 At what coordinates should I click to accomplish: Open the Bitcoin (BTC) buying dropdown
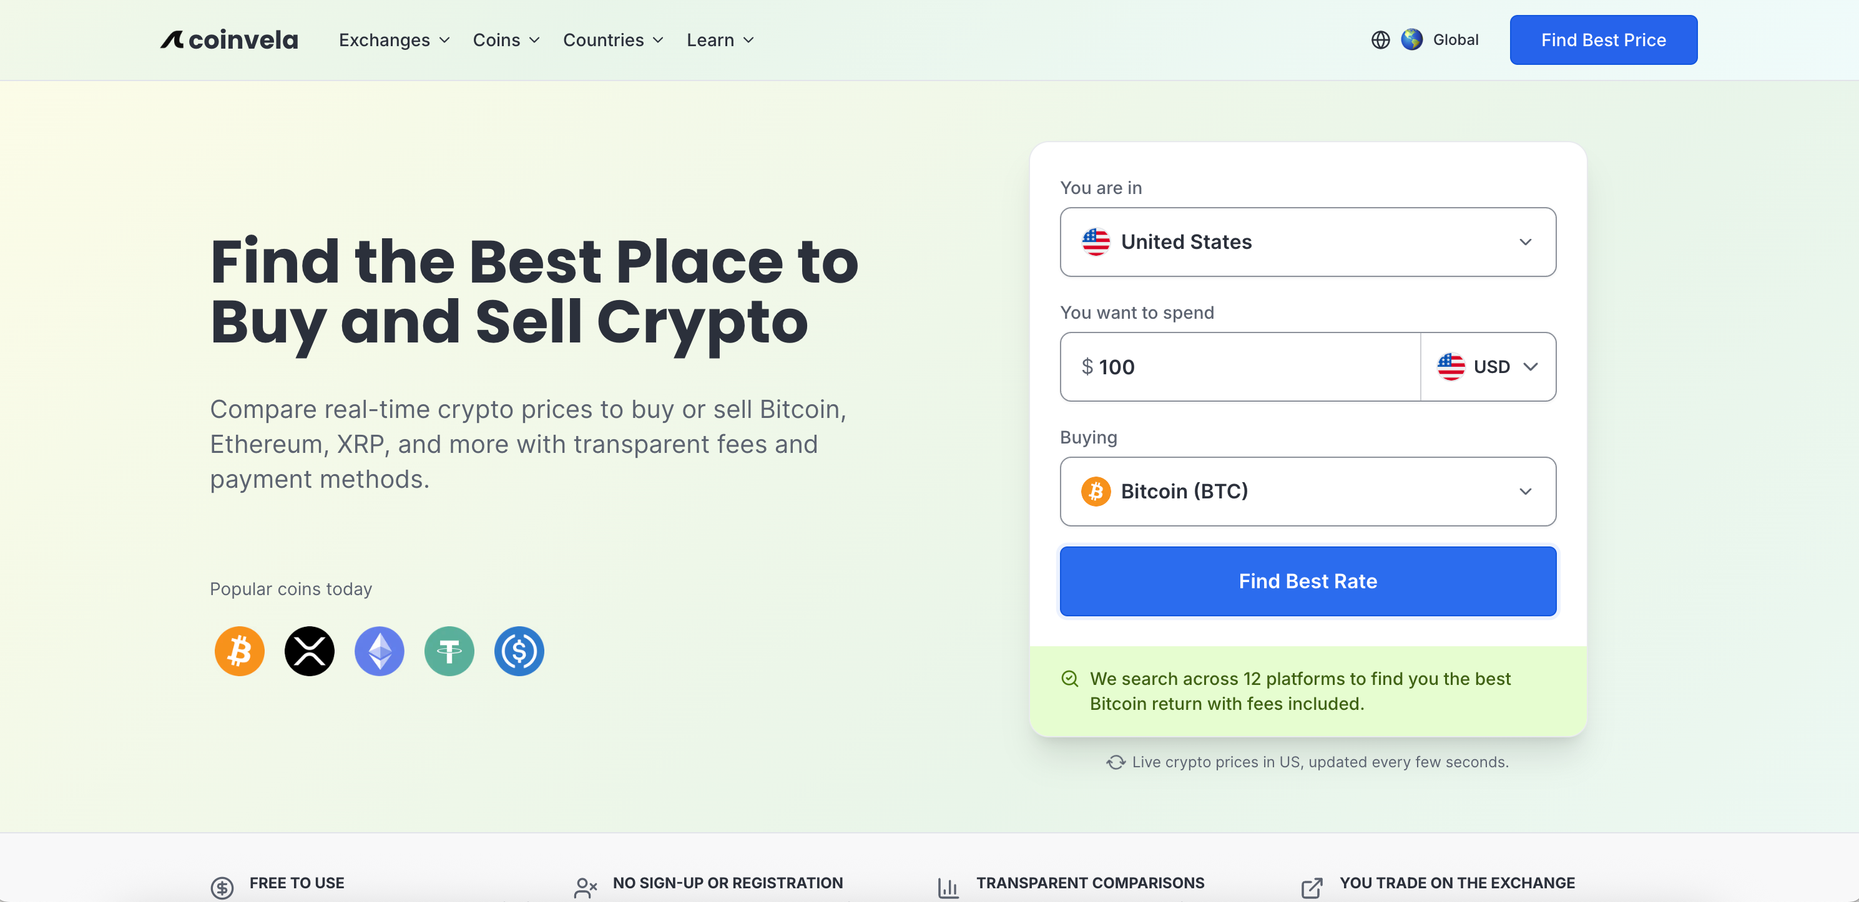[1307, 491]
